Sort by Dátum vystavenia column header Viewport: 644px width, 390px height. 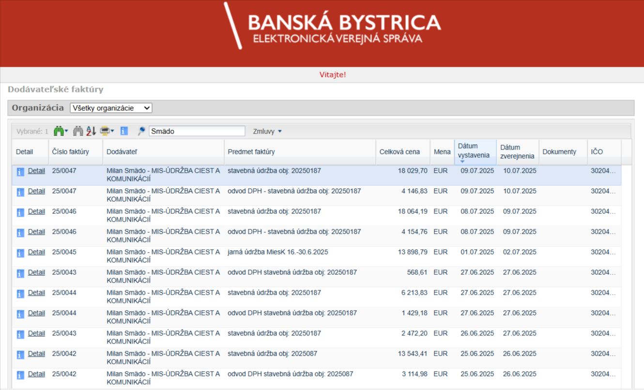click(474, 151)
